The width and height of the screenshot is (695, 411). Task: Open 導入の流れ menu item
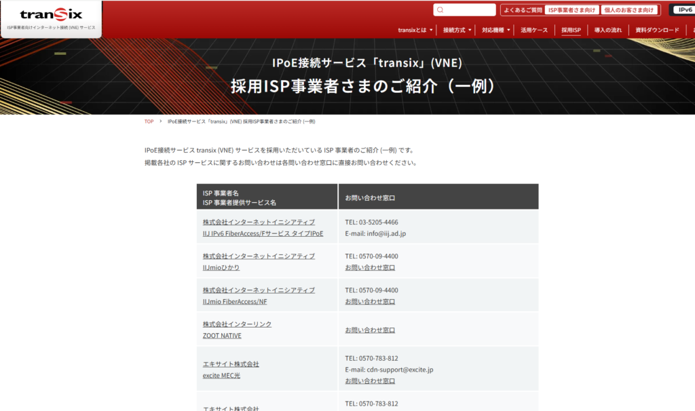click(x=607, y=30)
